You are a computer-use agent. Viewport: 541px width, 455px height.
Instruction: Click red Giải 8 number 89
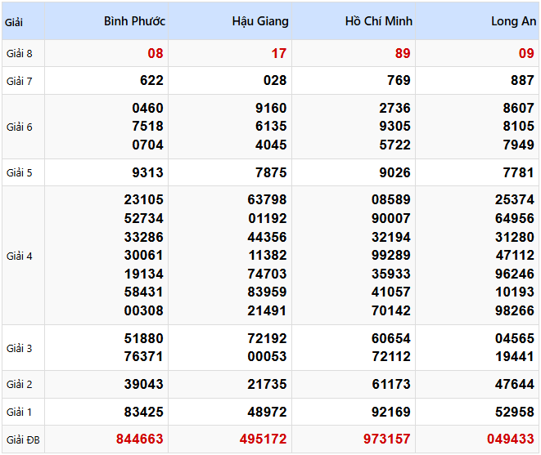401,54
